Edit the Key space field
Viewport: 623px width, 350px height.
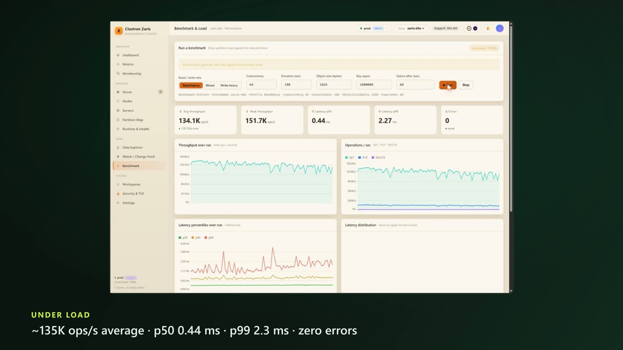pyautogui.click(x=374, y=85)
